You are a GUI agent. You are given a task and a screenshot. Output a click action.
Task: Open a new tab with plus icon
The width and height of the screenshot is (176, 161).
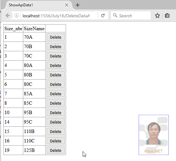(78, 5)
